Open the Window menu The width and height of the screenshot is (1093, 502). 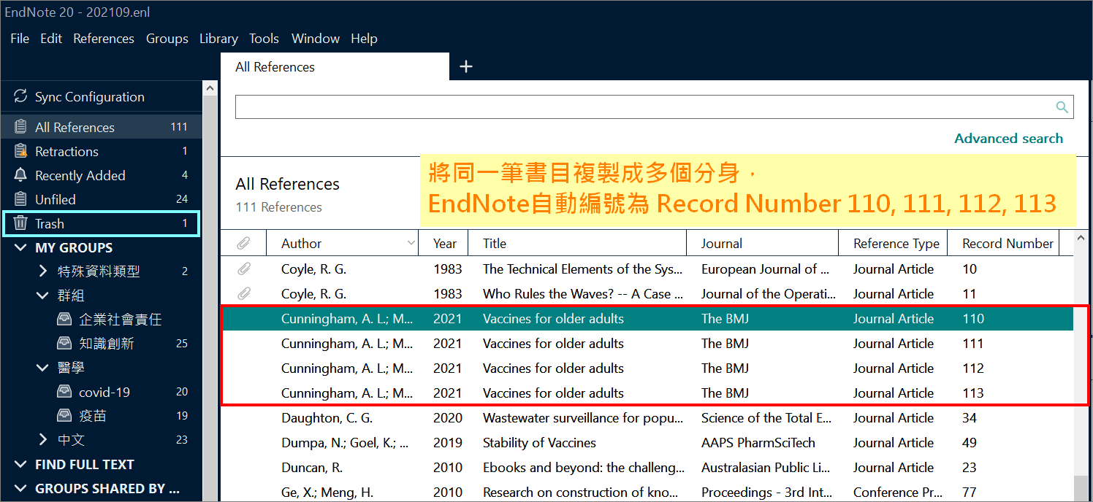[x=315, y=39]
